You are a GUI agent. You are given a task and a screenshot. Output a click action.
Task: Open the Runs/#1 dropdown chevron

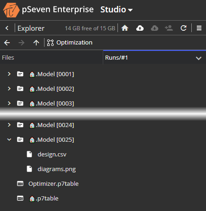click(199, 58)
